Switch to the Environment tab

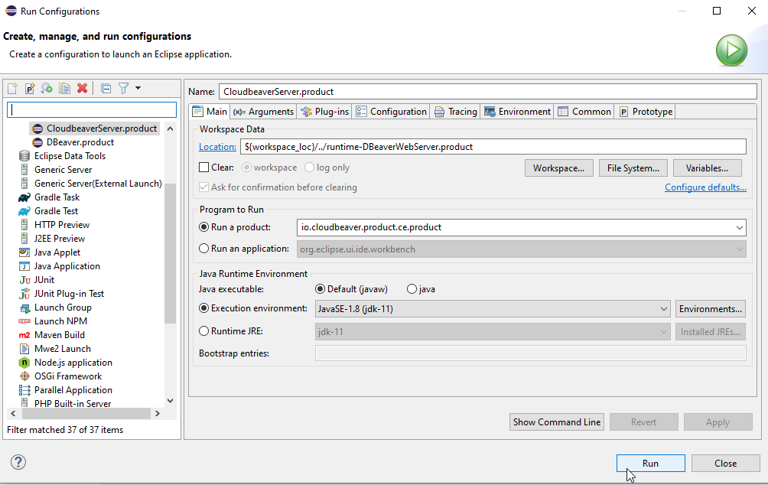point(517,111)
